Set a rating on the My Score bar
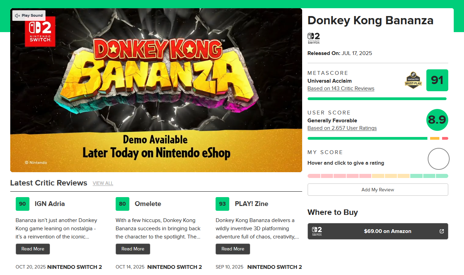The width and height of the screenshot is (464, 275). [378, 176]
